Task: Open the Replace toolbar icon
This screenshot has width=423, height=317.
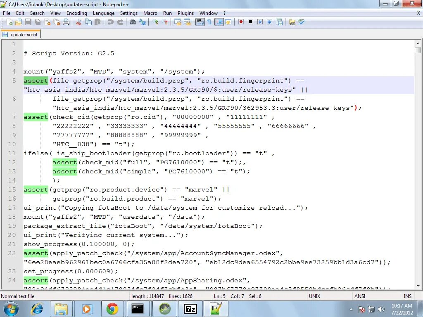Action: [x=142, y=22]
